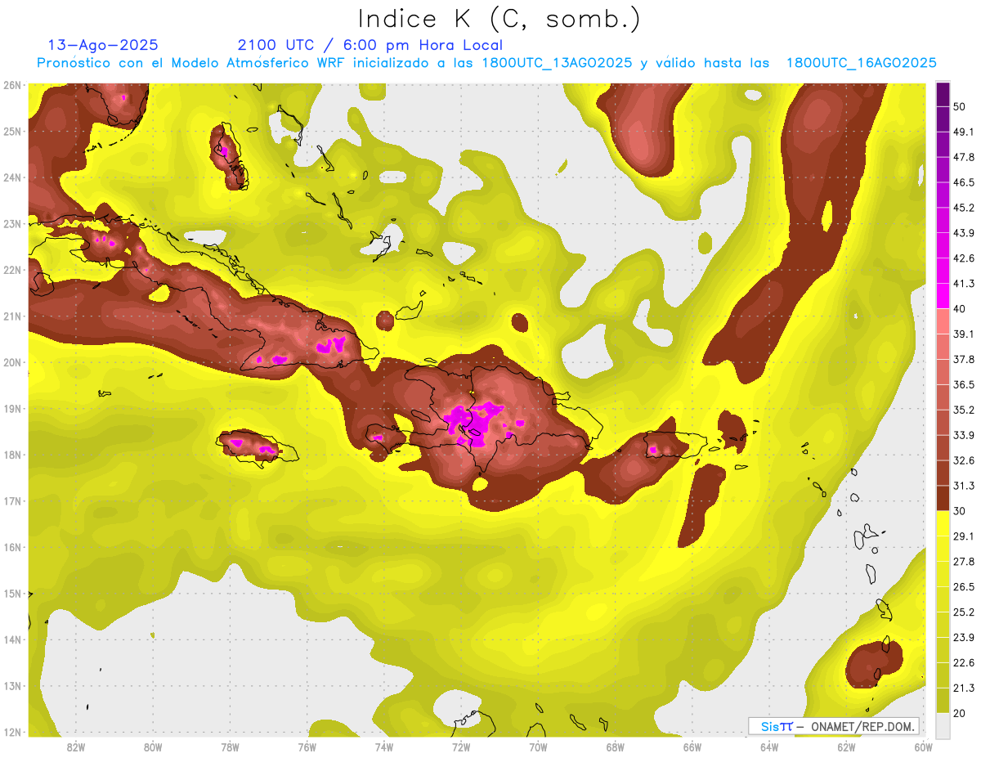Screen dimensions: 981x758
Task: Click the latitude label "21N"
Action: (x=12, y=316)
